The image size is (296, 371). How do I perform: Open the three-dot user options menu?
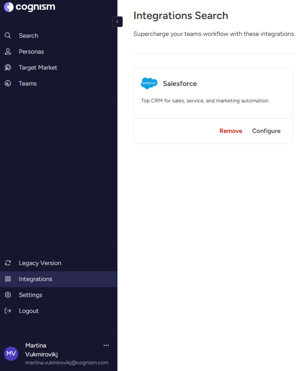click(106, 345)
